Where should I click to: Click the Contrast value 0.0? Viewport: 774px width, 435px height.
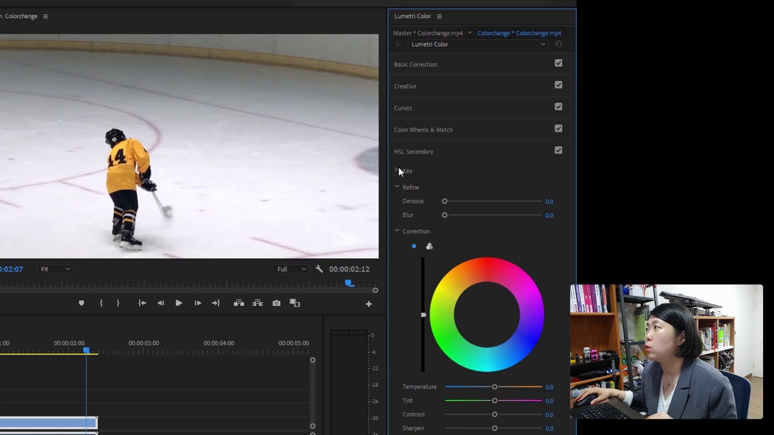(x=549, y=415)
